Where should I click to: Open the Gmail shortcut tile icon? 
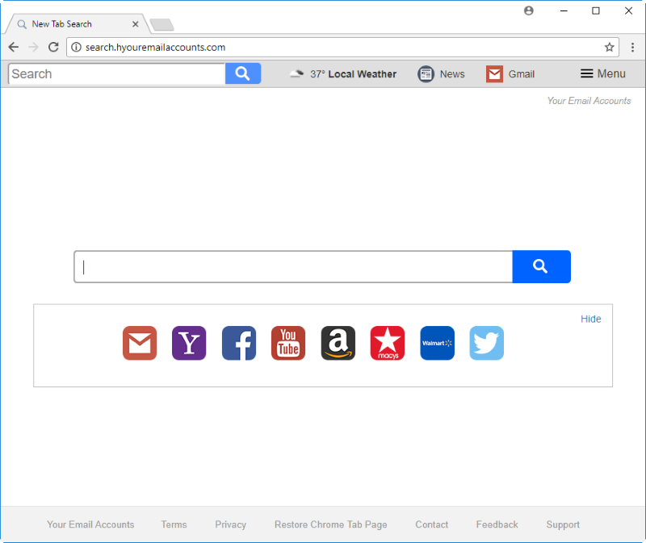pyautogui.click(x=140, y=343)
